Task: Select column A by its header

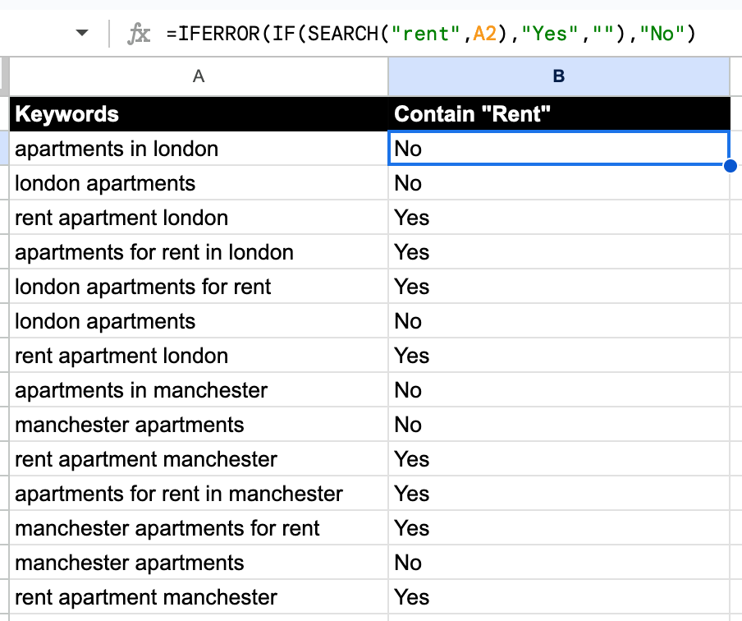Action: (197, 76)
